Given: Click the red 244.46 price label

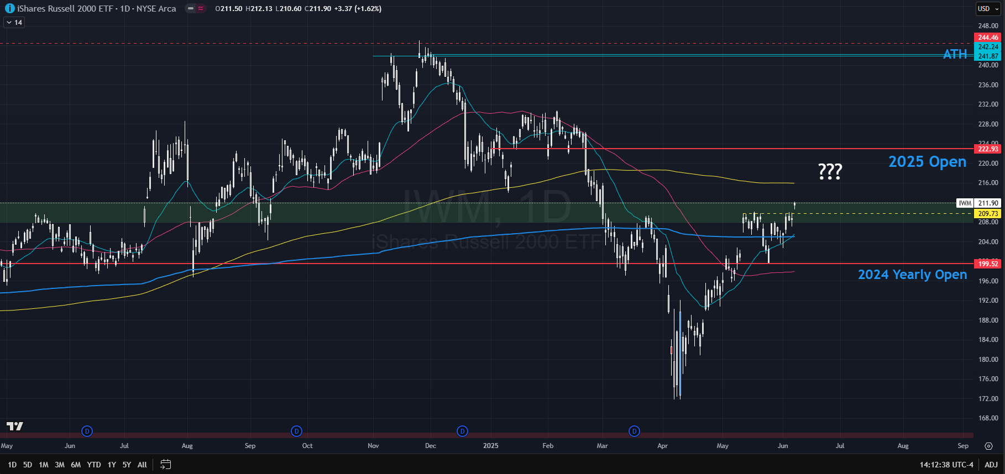Looking at the screenshot, I should pos(988,38).
